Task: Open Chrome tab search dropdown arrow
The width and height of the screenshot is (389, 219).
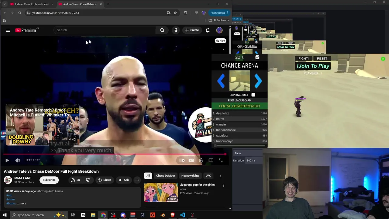Action: click(x=5, y=4)
